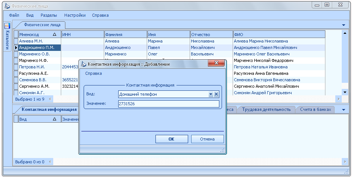Select cell Симонян Андрей Григорьевич
This screenshot has height=177, width=352.
pyautogui.click(x=279, y=93)
